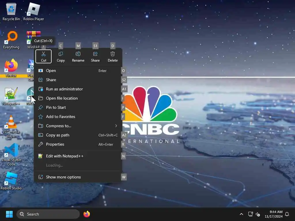Choose Edit with Notepad++

[x=78, y=156]
